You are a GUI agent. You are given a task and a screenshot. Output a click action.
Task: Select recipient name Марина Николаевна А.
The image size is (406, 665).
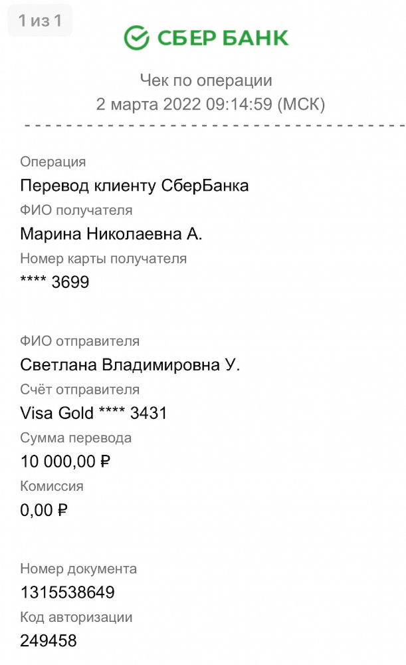[111, 234]
